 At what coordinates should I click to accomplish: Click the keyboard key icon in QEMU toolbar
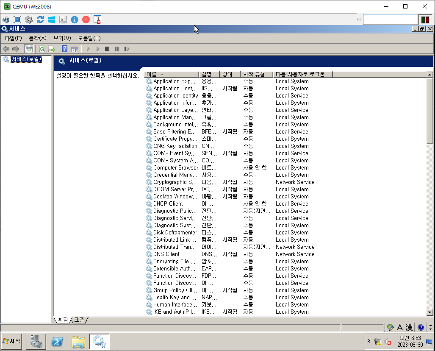click(63, 19)
